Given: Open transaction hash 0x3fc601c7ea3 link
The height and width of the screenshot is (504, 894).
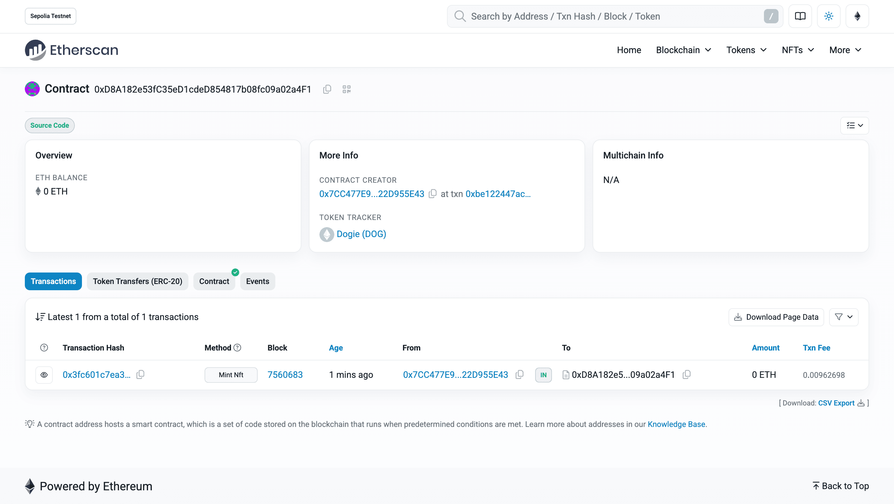Looking at the screenshot, I should pos(97,375).
